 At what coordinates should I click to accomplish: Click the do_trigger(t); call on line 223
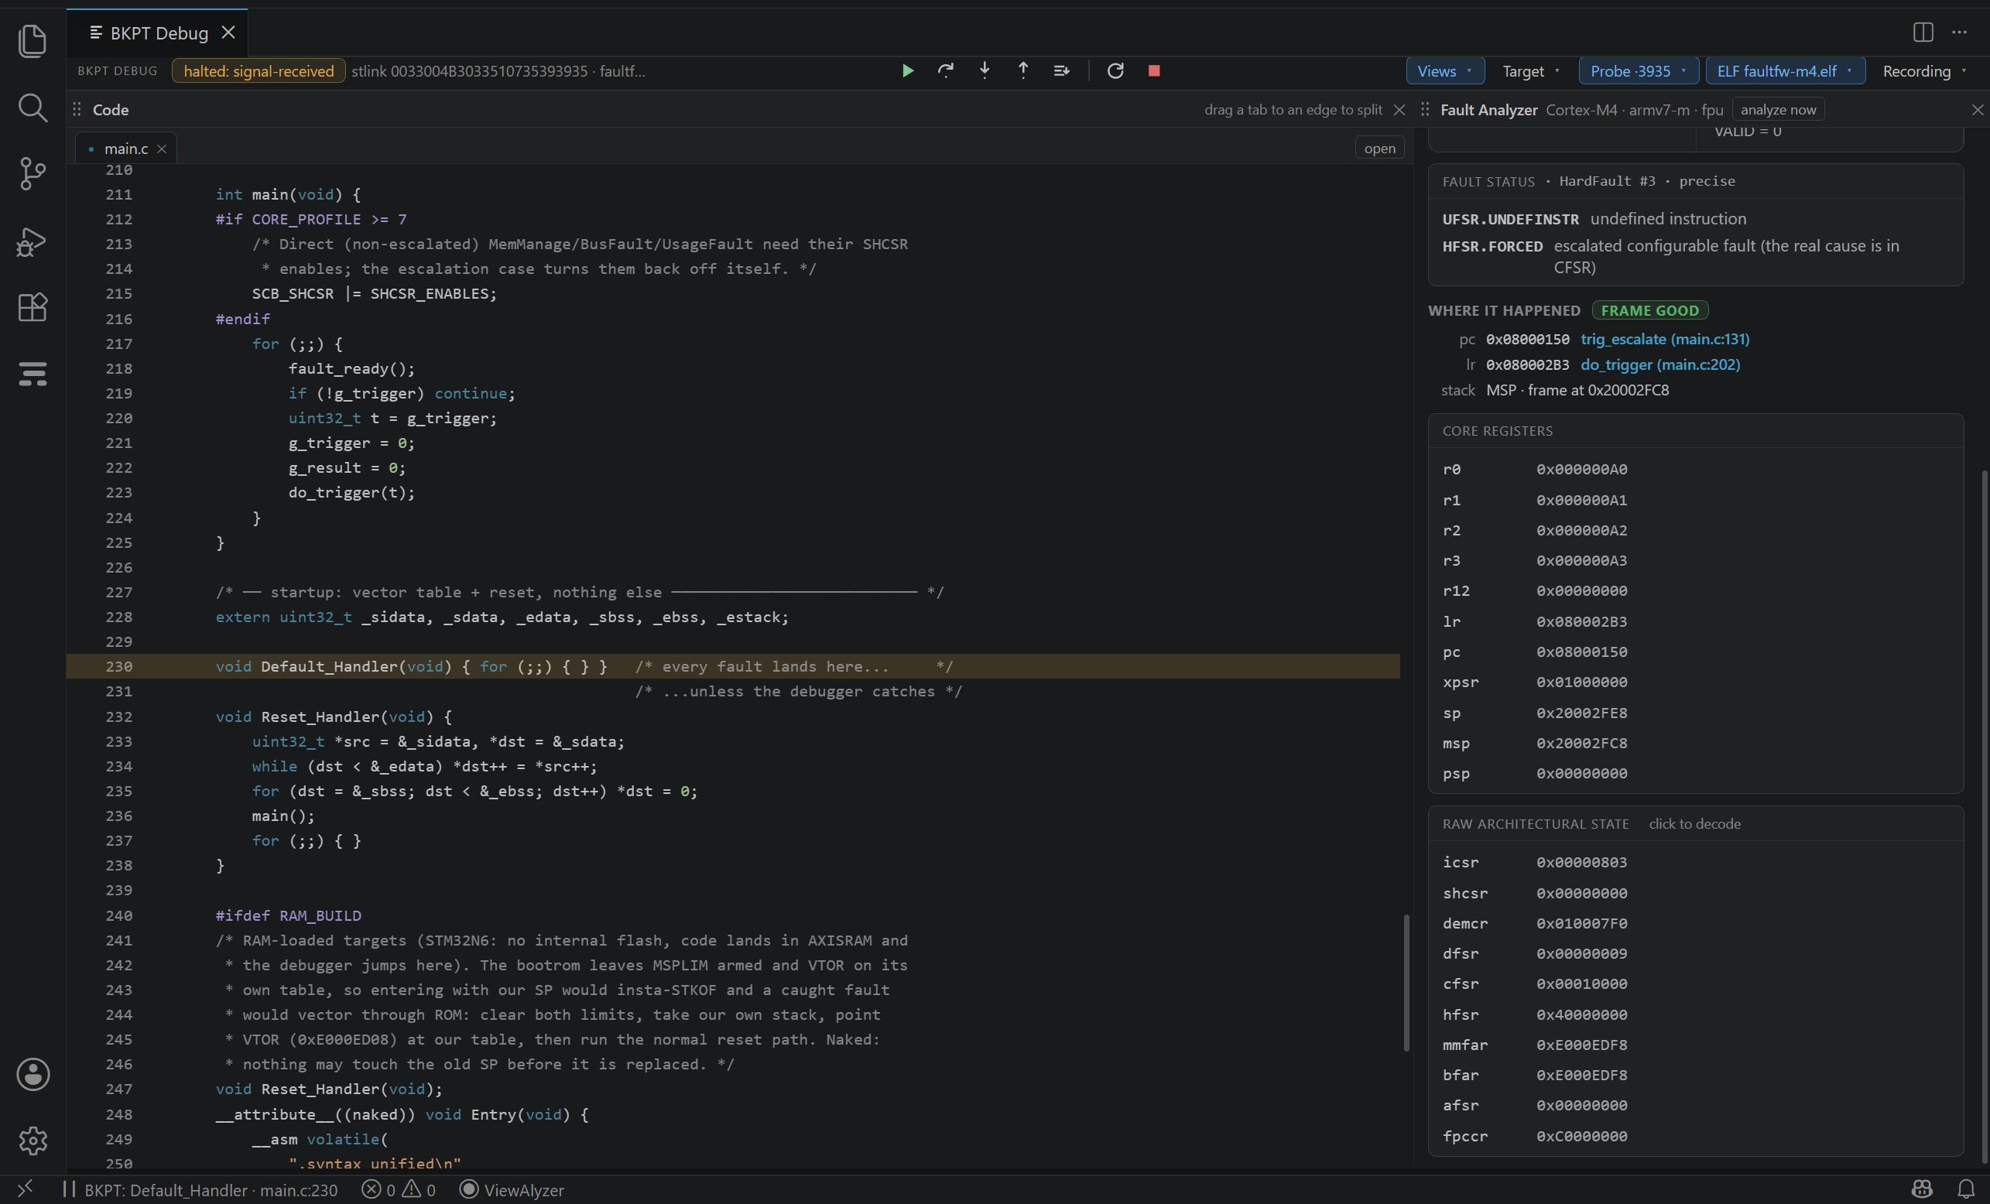(x=351, y=493)
